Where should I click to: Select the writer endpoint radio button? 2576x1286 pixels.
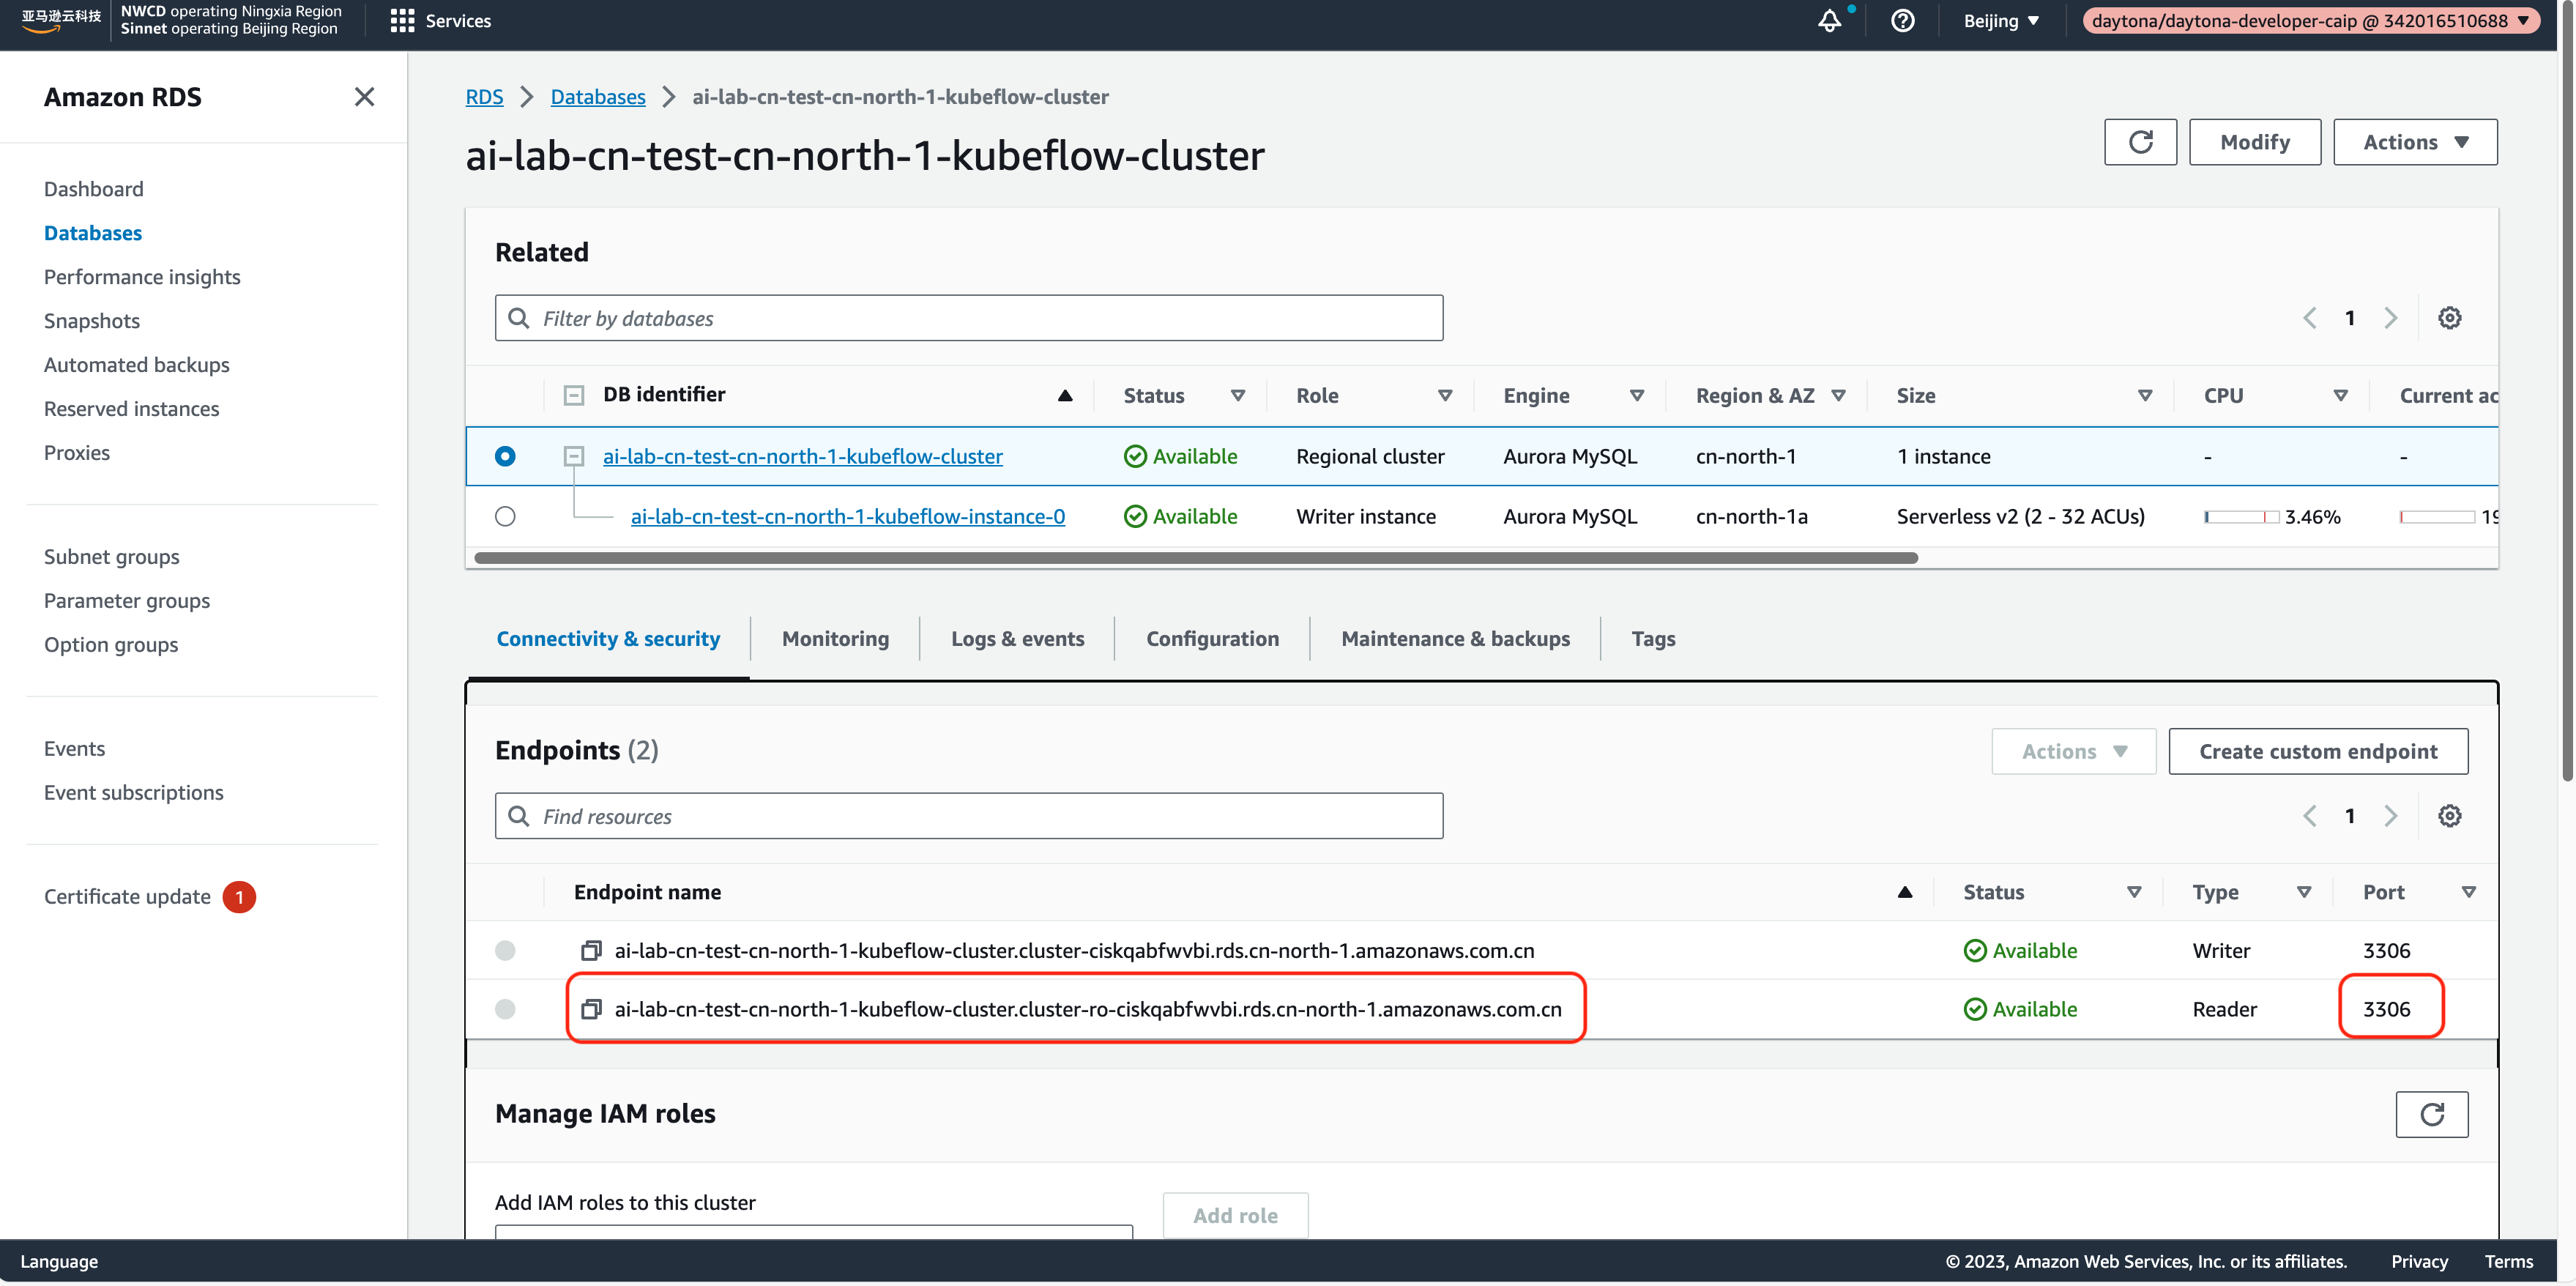pyautogui.click(x=505, y=950)
